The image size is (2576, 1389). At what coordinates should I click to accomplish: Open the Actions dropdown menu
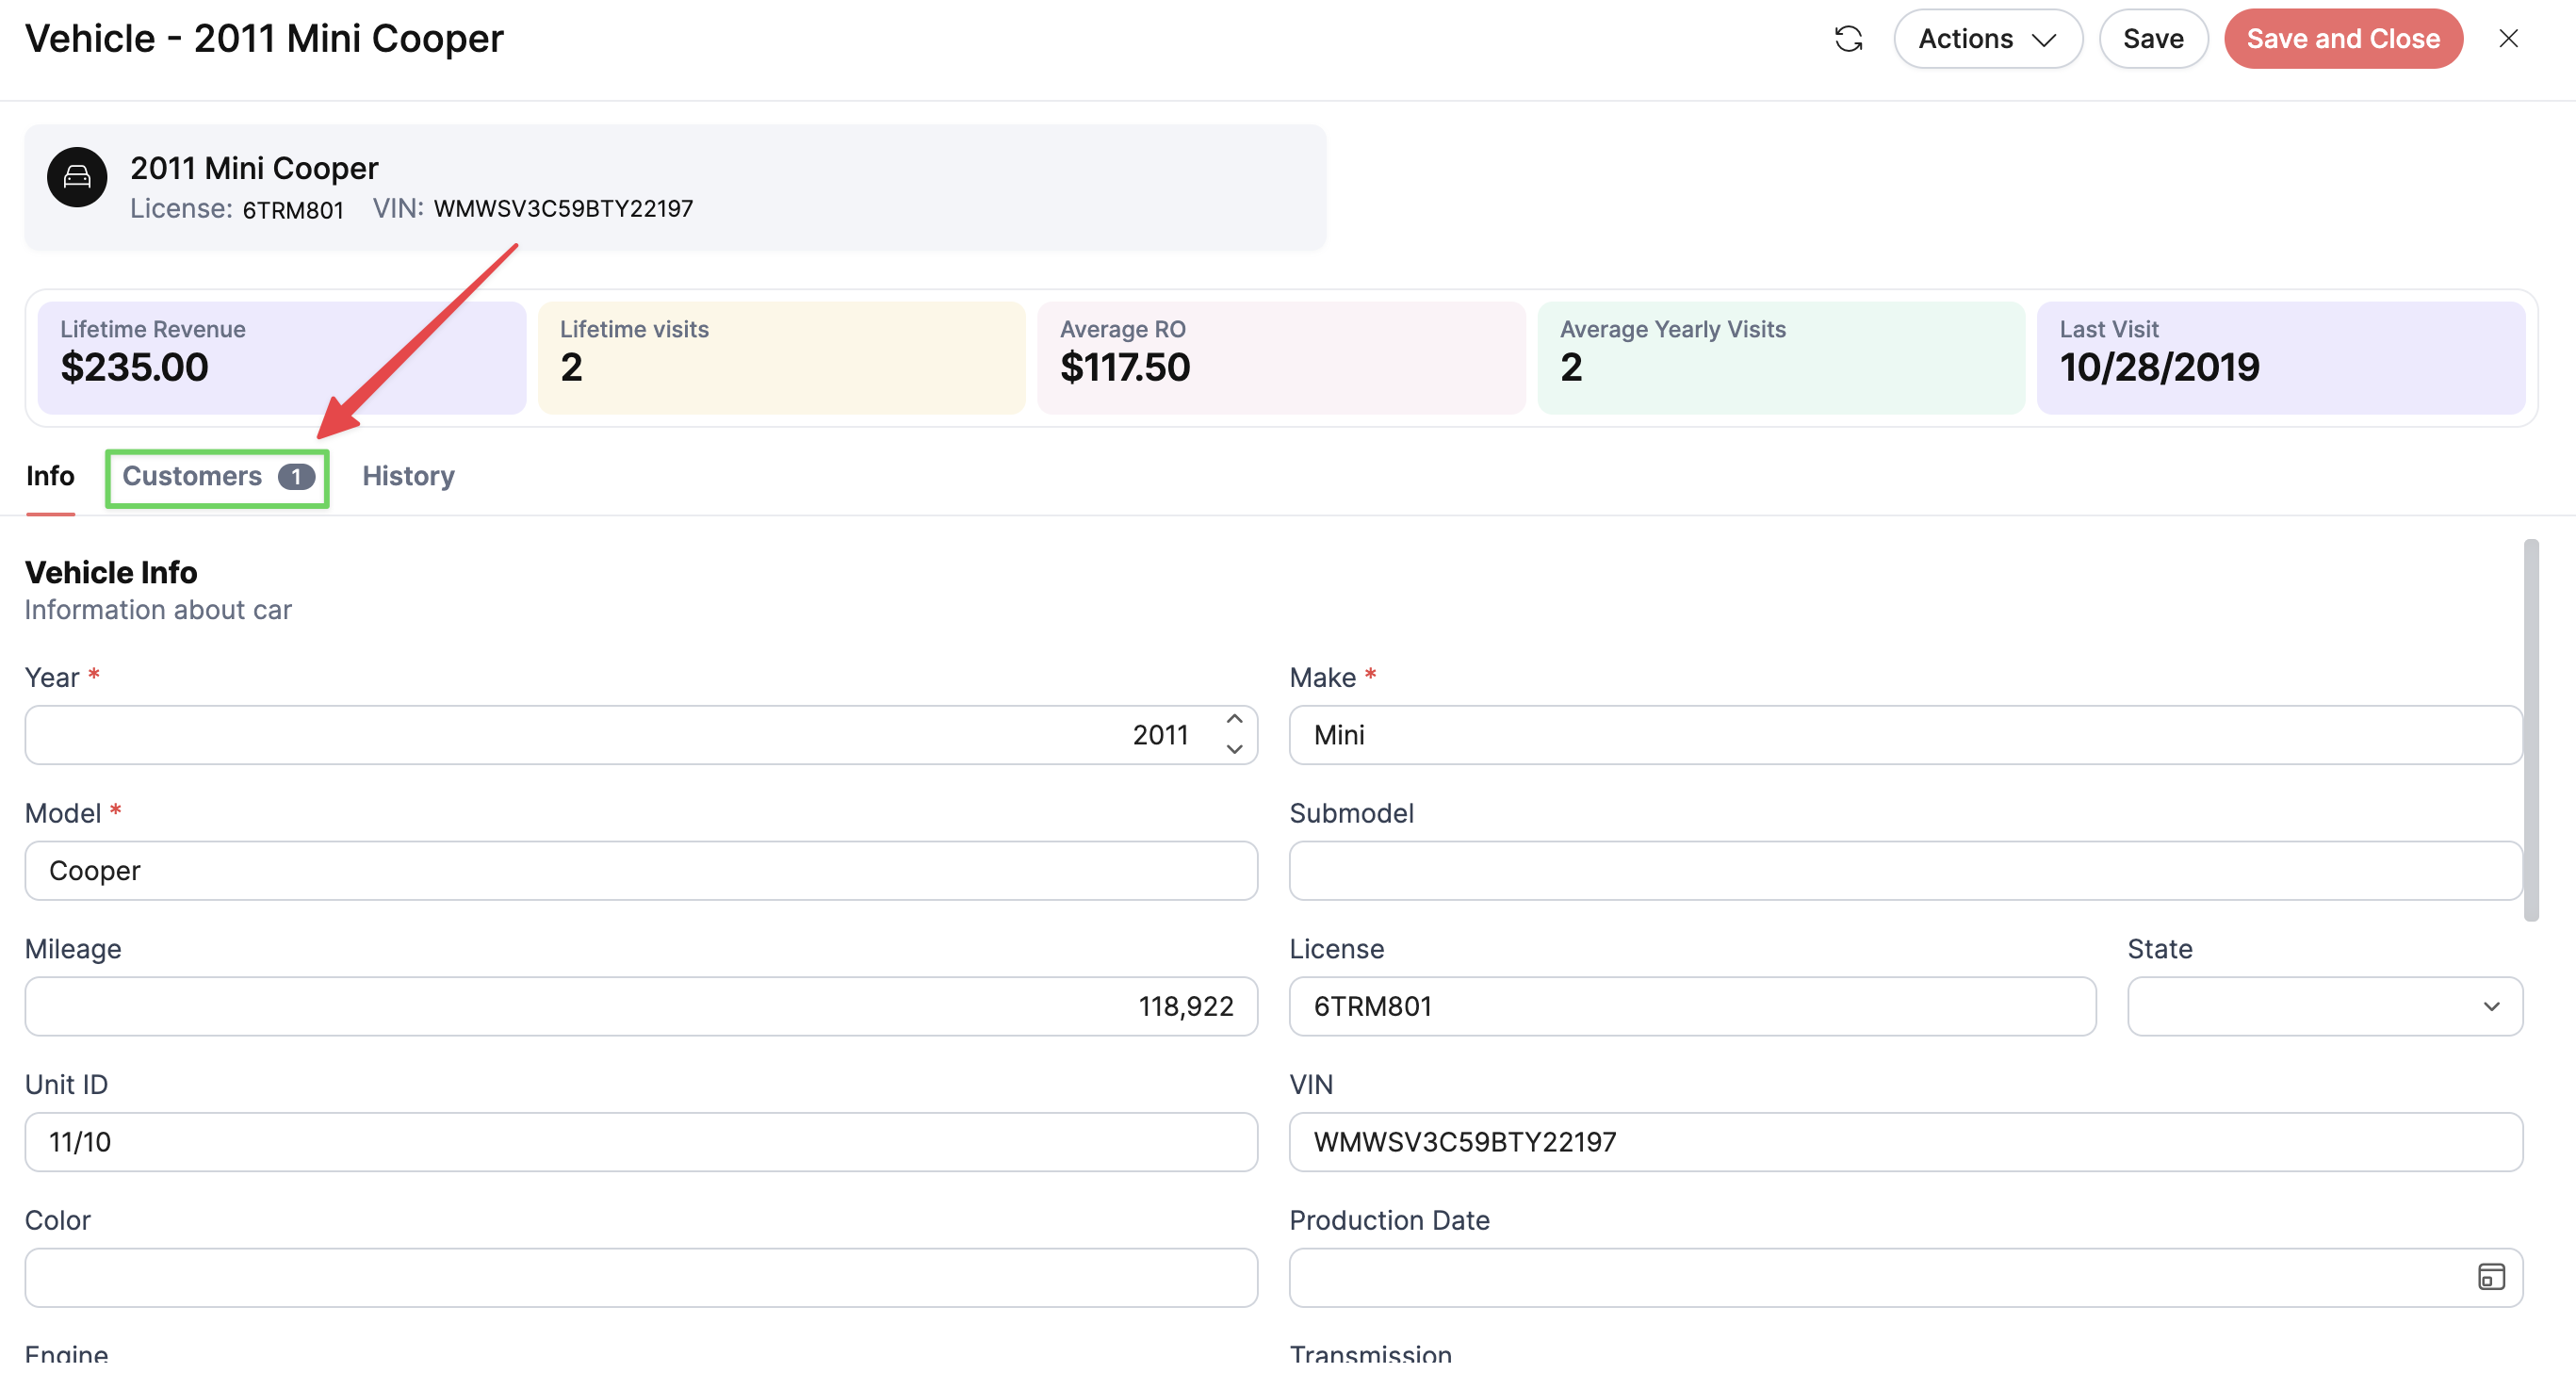[1988, 39]
